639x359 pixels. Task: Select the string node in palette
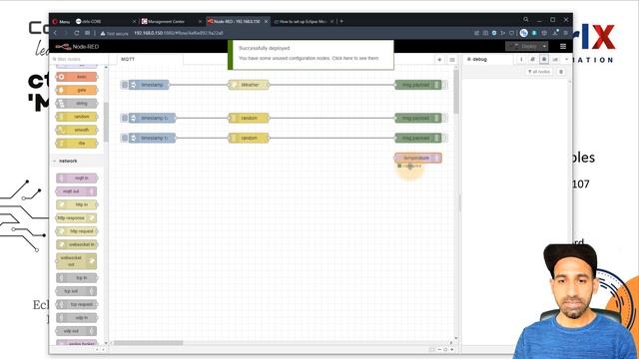(77, 104)
